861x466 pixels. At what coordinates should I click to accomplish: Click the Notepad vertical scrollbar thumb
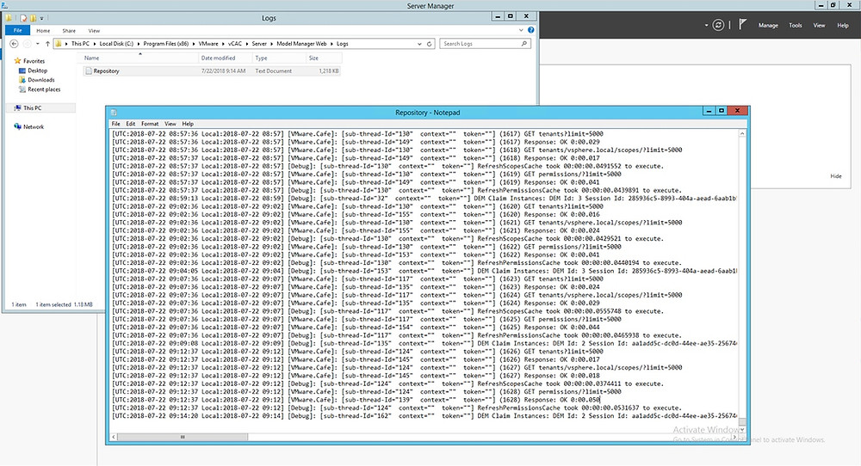742,421
